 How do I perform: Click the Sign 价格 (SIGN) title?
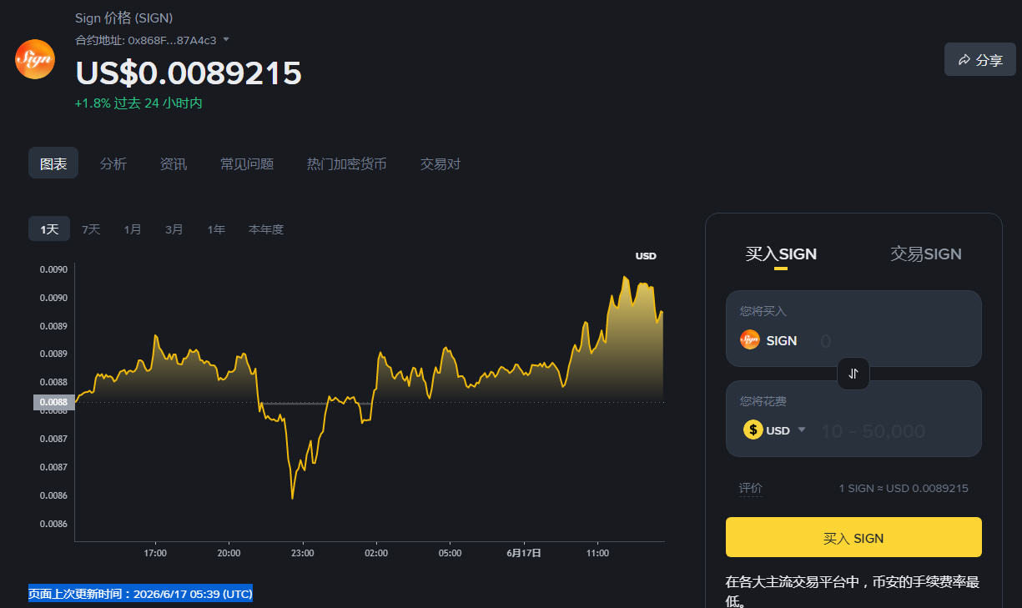click(x=124, y=18)
